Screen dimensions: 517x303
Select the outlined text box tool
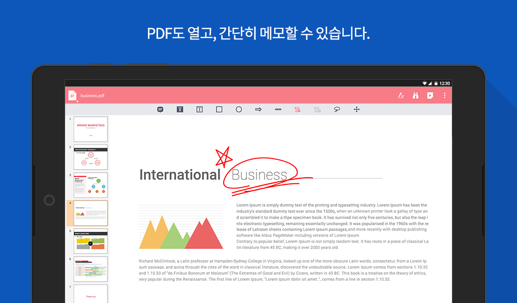[199, 110]
